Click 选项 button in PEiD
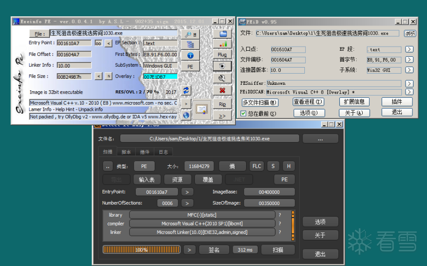This screenshot has height=266, width=427. (309, 113)
